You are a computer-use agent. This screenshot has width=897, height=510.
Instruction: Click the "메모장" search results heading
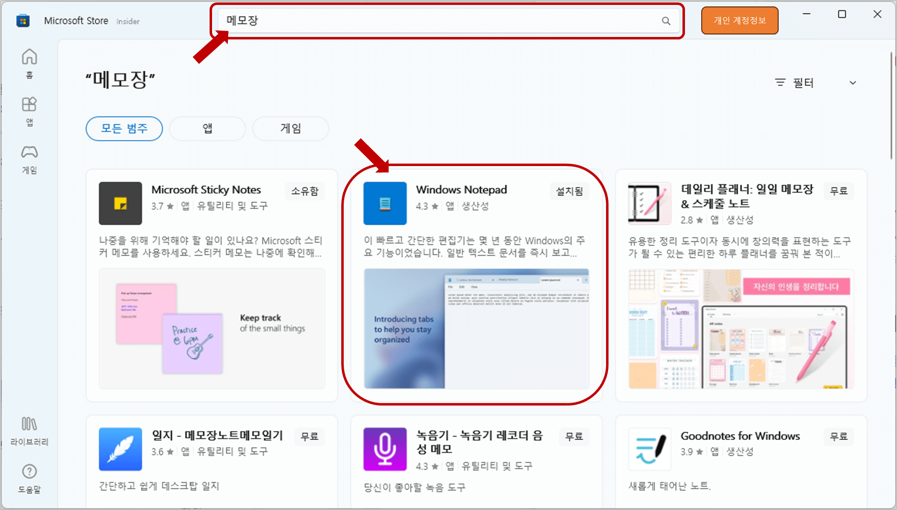[121, 79]
